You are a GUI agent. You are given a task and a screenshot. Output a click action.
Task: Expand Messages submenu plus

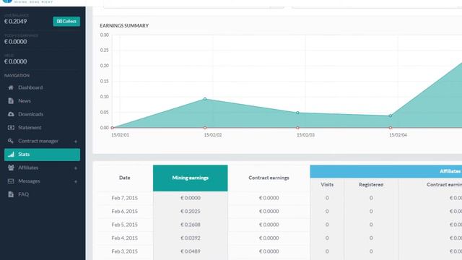(x=75, y=181)
